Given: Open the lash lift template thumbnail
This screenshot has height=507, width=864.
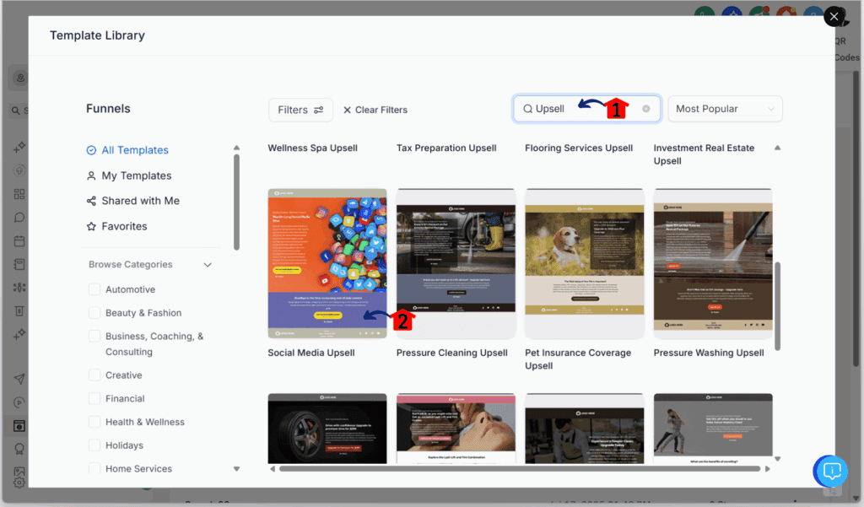Looking at the screenshot, I should pos(456,429).
